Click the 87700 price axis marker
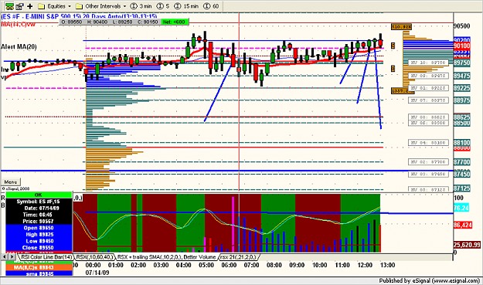483x285 pixels. (x=461, y=162)
